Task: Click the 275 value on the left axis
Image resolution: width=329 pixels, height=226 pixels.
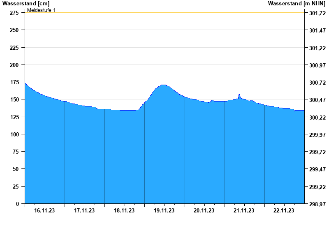Action: click(x=14, y=13)
